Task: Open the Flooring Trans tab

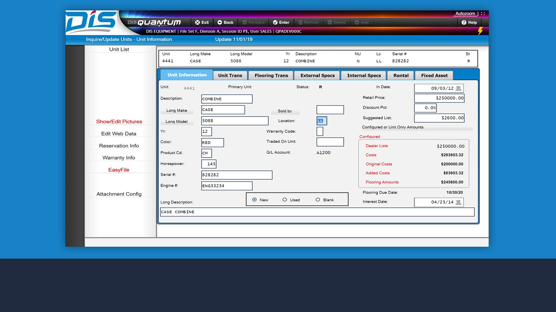Action: tap(271, 75)
